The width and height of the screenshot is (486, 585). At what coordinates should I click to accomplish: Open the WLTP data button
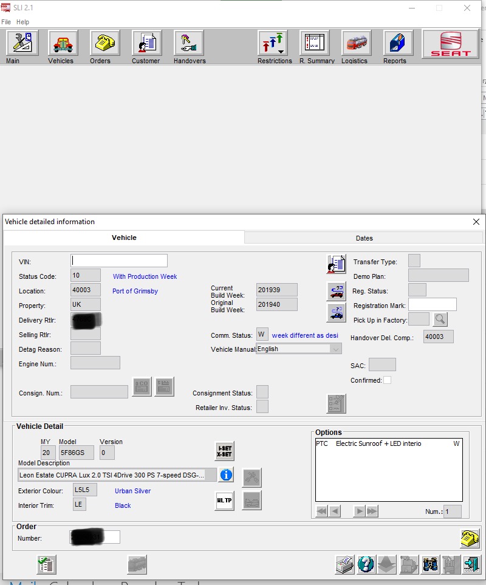point(225,501)
